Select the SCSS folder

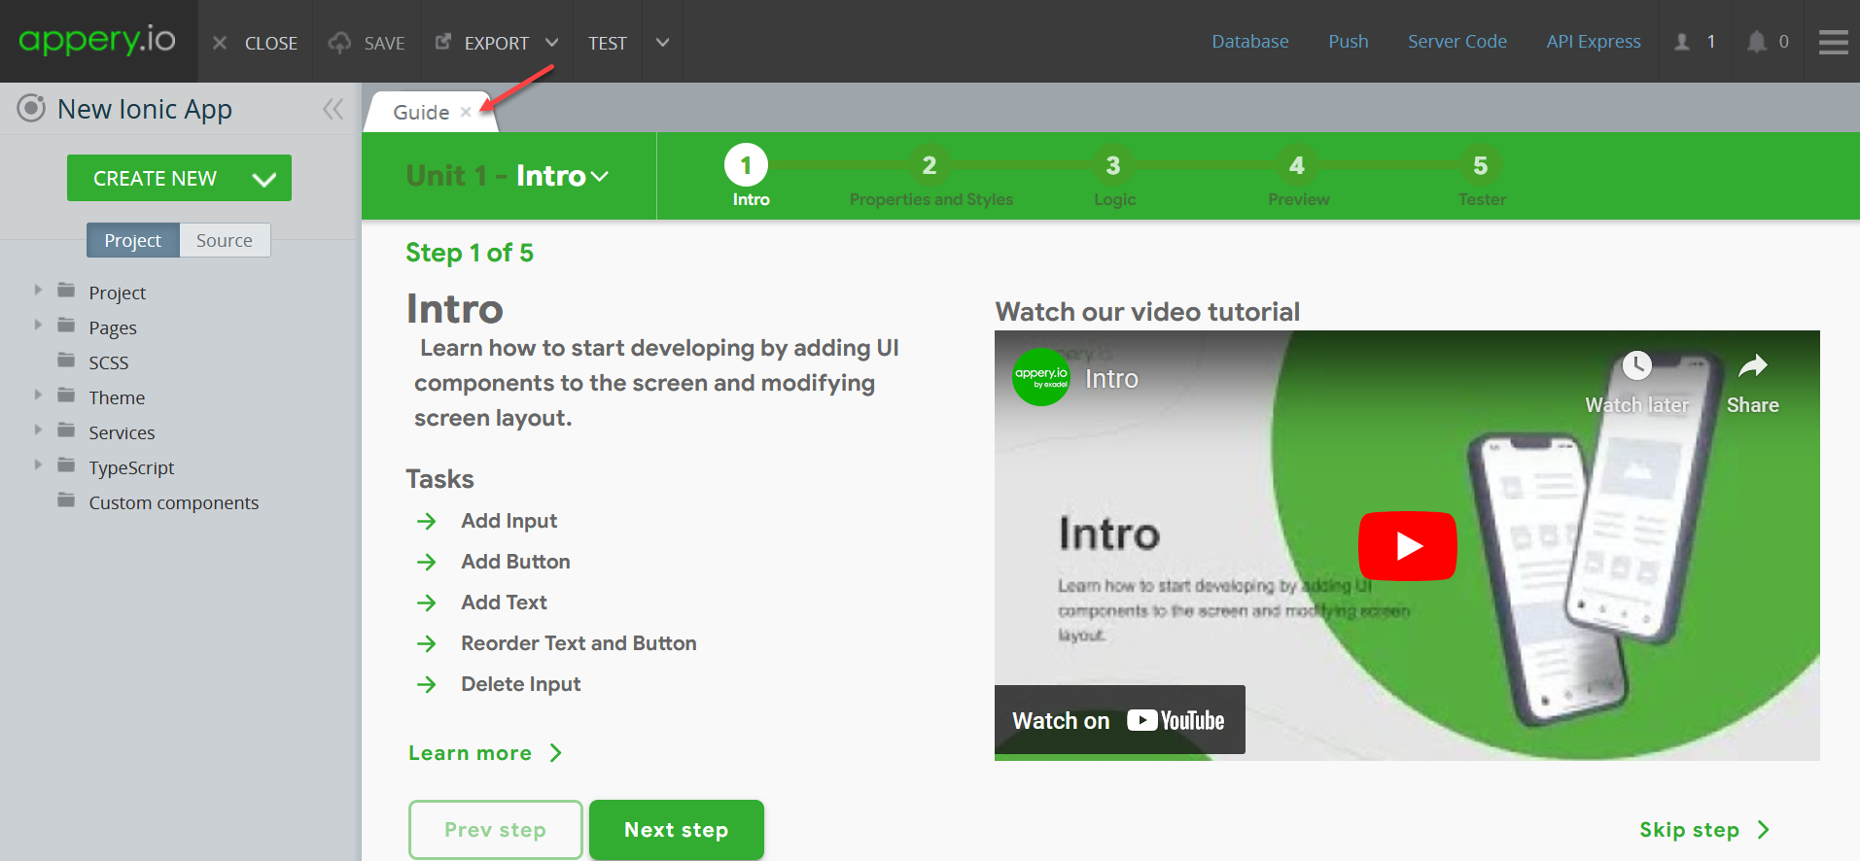pos(108,362)
